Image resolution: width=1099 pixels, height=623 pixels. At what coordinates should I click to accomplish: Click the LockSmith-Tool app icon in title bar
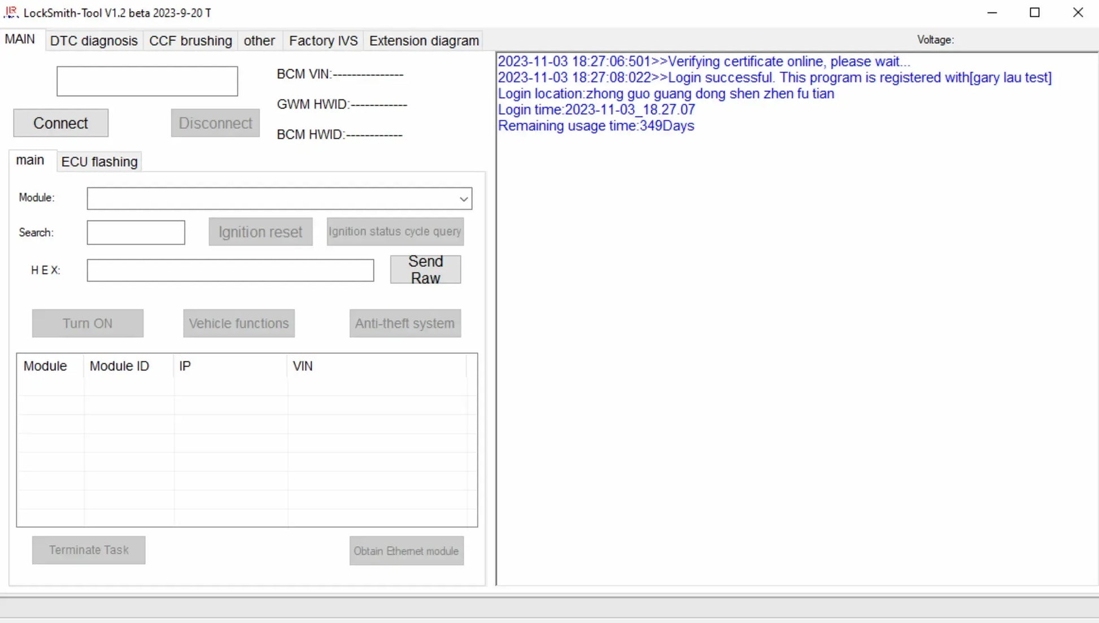pos(11,12)
